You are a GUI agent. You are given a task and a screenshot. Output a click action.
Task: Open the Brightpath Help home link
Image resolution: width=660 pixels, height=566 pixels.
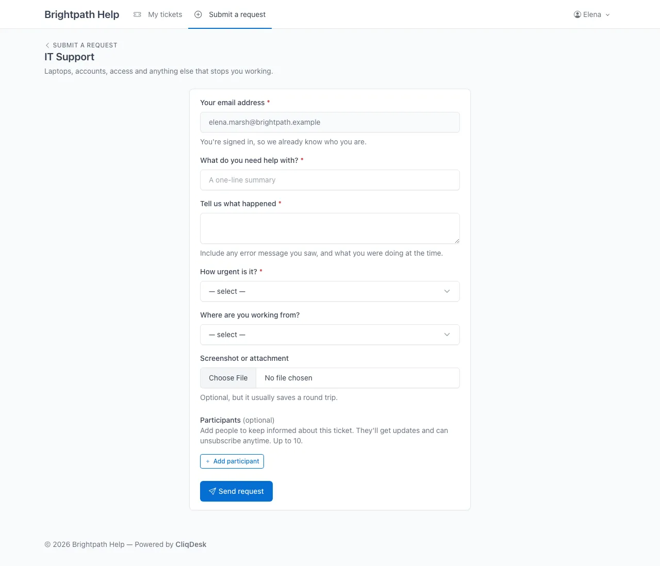point(82,14)
